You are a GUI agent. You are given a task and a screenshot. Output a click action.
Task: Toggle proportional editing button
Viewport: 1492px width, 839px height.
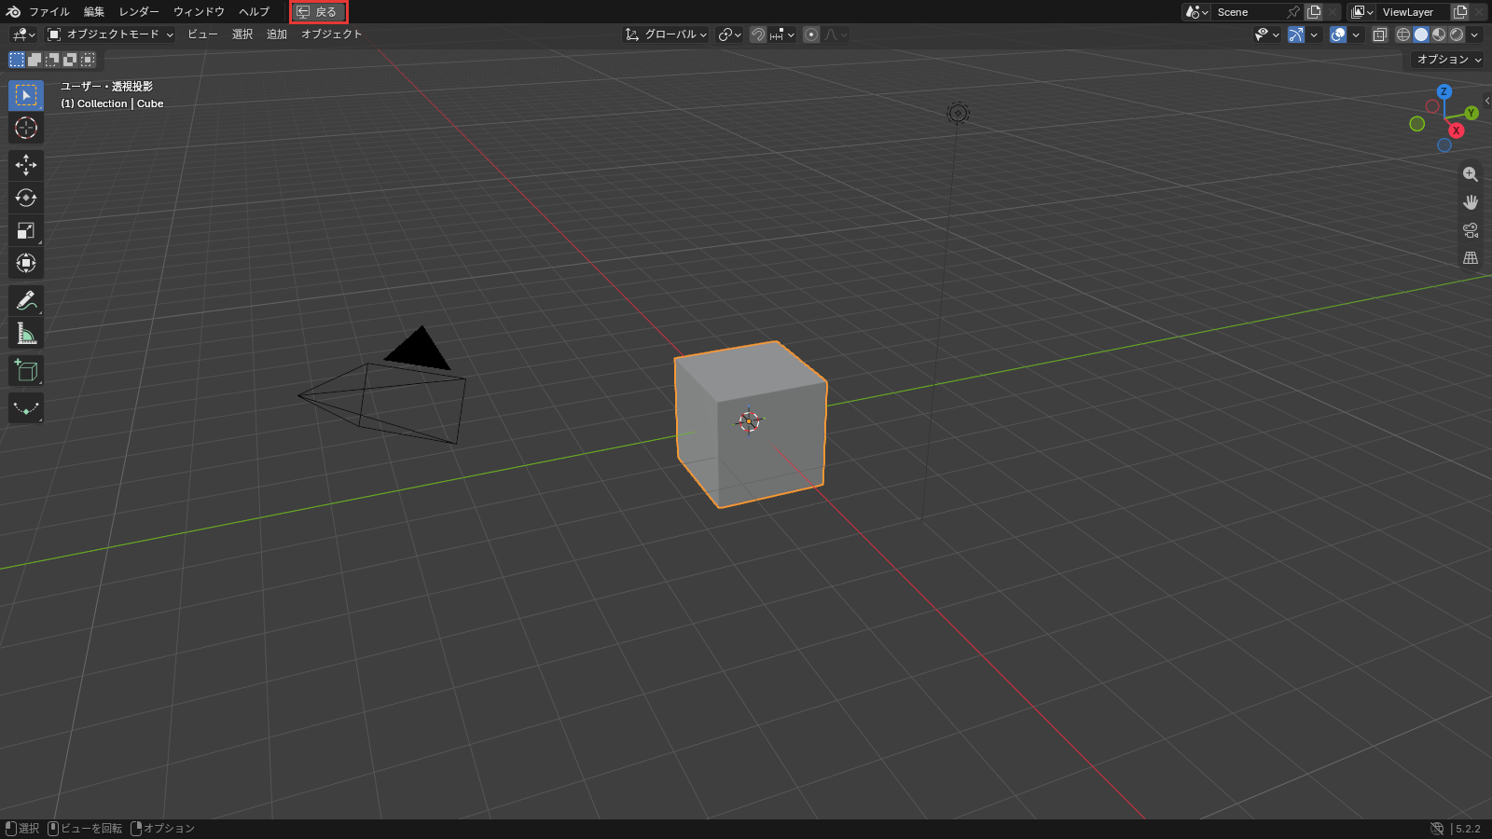[811, 34]
